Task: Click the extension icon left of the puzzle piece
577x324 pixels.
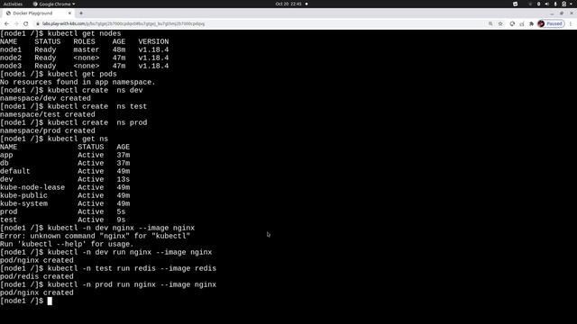Action: (x=522, y=24)
